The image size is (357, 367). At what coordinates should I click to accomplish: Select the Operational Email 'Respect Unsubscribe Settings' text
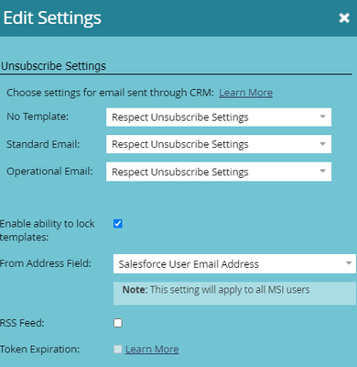tap(180, 172)
